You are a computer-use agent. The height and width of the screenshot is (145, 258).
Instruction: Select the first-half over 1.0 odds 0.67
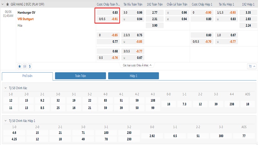click(x=226, y=35)
